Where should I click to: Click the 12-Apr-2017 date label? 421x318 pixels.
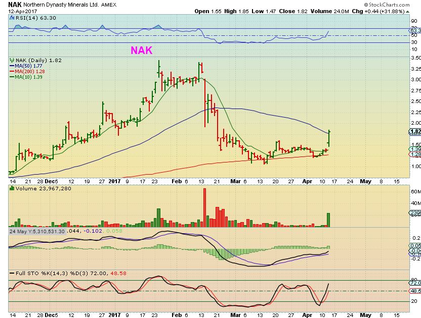pyautogui.click(x=23, y=12)
